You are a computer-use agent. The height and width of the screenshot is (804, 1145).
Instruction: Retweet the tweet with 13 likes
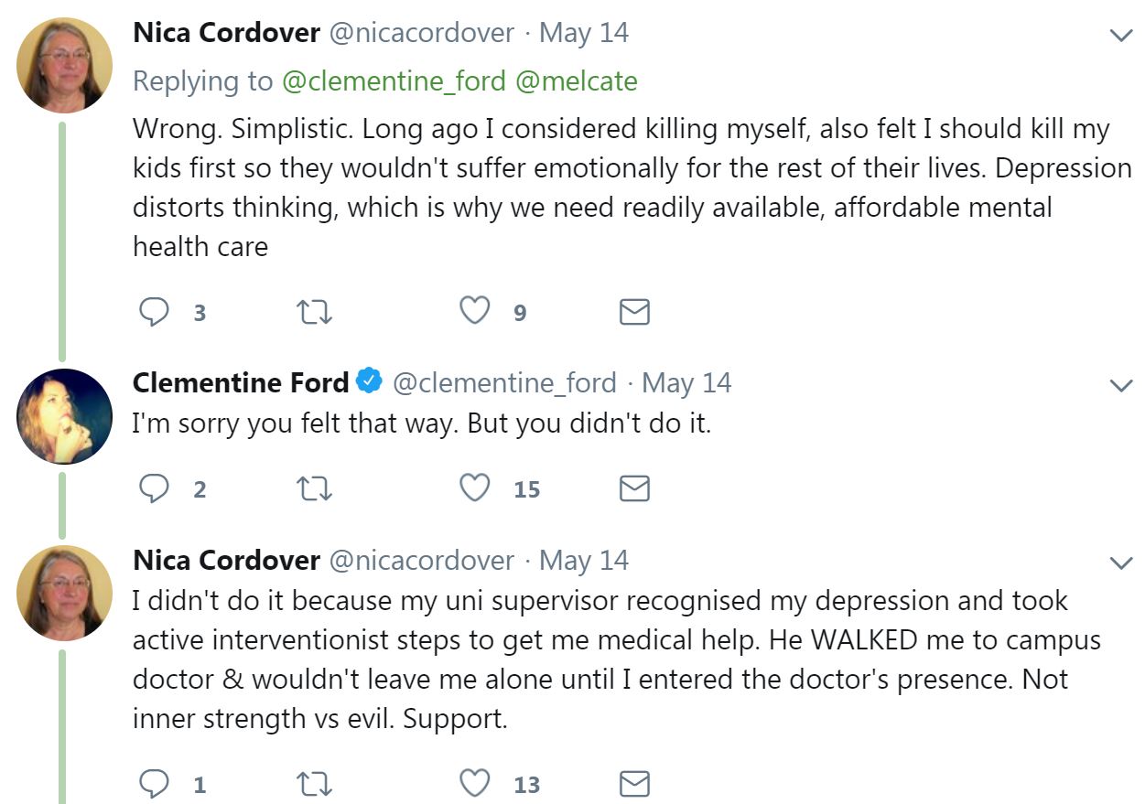click(315, 784)
